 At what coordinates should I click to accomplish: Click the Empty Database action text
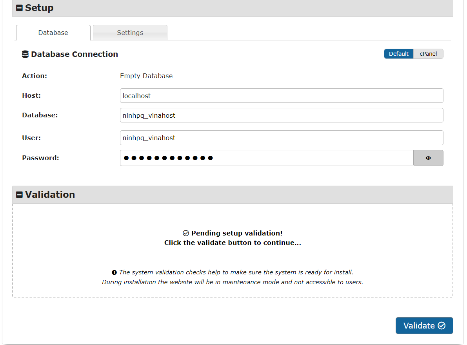146,76
